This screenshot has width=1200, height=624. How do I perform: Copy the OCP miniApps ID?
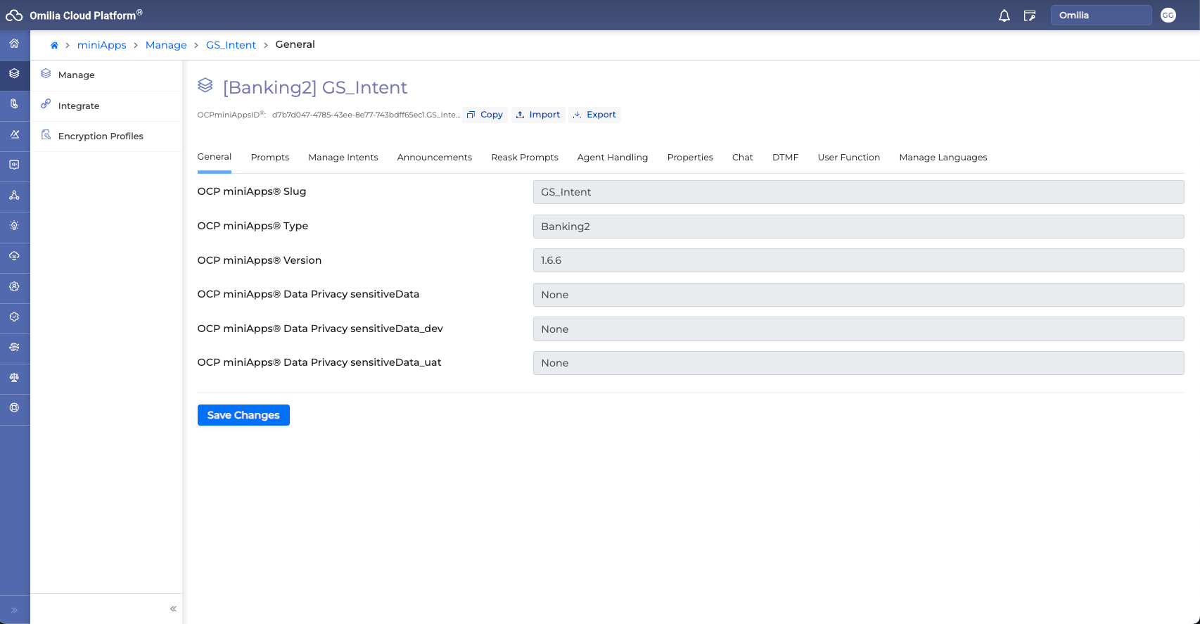point(485,115)
